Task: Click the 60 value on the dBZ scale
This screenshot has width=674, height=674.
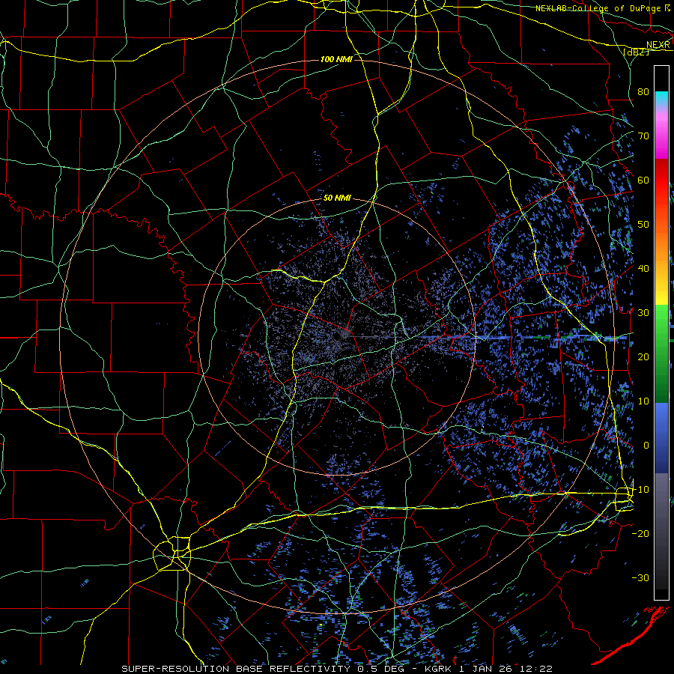Action: click(643, 180)
